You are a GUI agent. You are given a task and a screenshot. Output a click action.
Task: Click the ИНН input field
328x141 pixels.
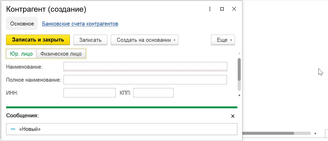pyautogui.click(x=90, y=93)
